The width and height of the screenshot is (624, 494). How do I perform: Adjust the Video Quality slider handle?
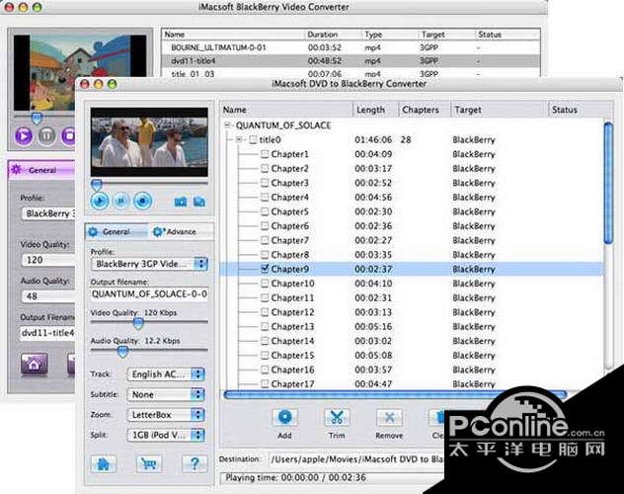(x=138, y=323)
